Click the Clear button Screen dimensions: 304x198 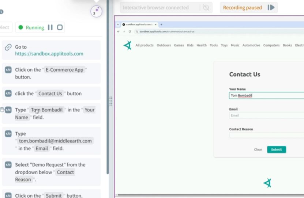[x=258, y=149]
